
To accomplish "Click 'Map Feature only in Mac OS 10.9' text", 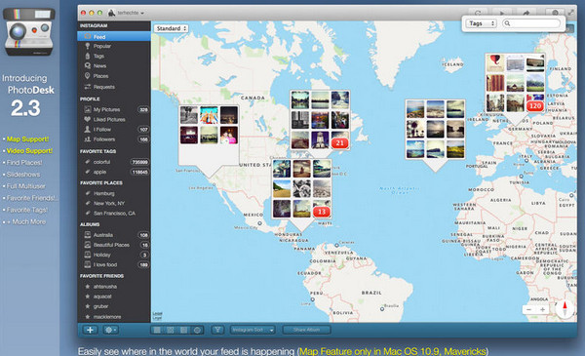I will [370, 351].
